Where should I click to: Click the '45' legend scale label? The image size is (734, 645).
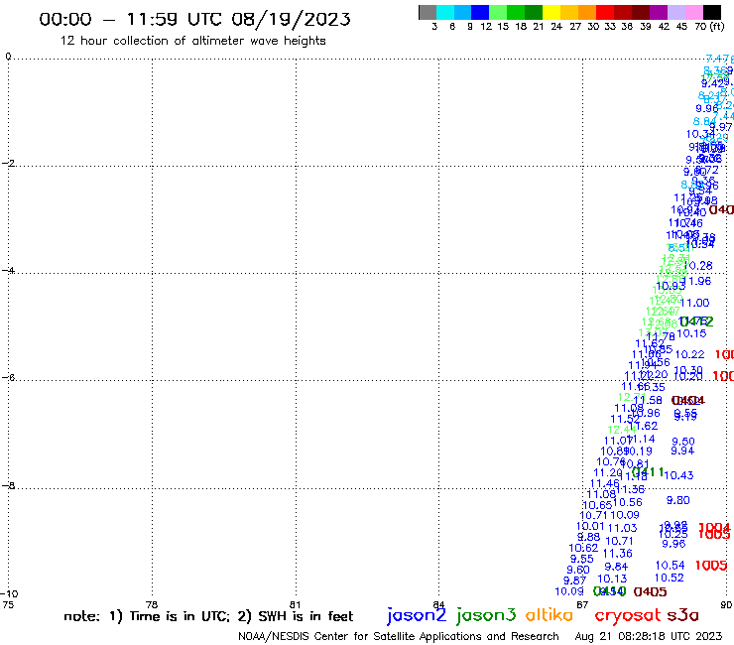pos(681,26)
